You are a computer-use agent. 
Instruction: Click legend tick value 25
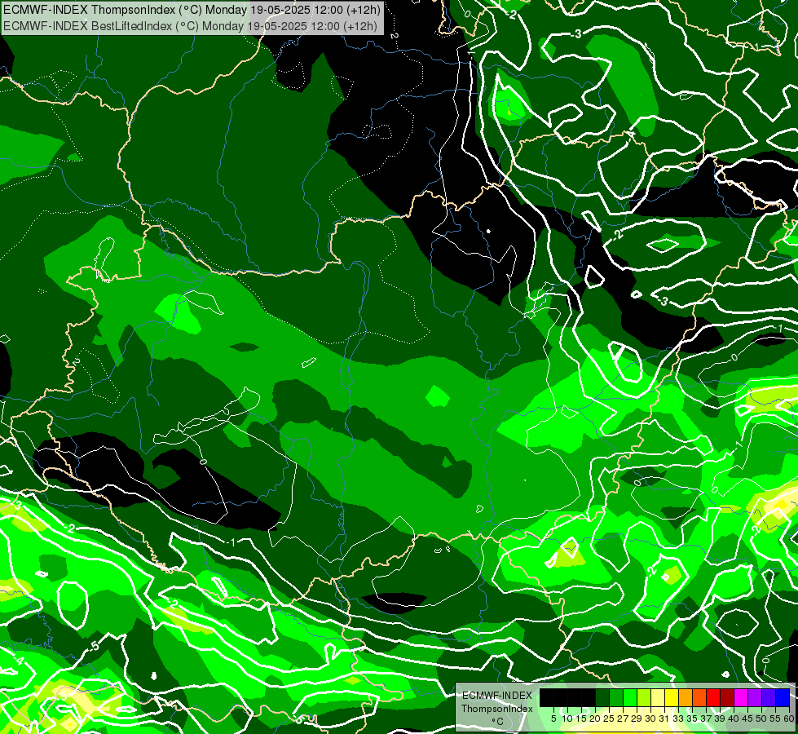609,719
